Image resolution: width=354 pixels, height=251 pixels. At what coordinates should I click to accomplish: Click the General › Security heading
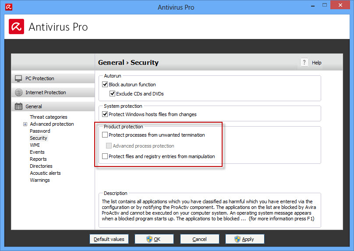click(x=128, y=62)
